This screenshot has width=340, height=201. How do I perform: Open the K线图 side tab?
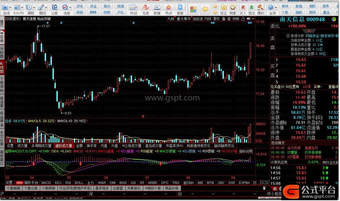2,67
